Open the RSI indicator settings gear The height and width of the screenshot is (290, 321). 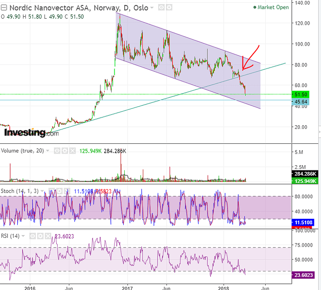point(40,236)
